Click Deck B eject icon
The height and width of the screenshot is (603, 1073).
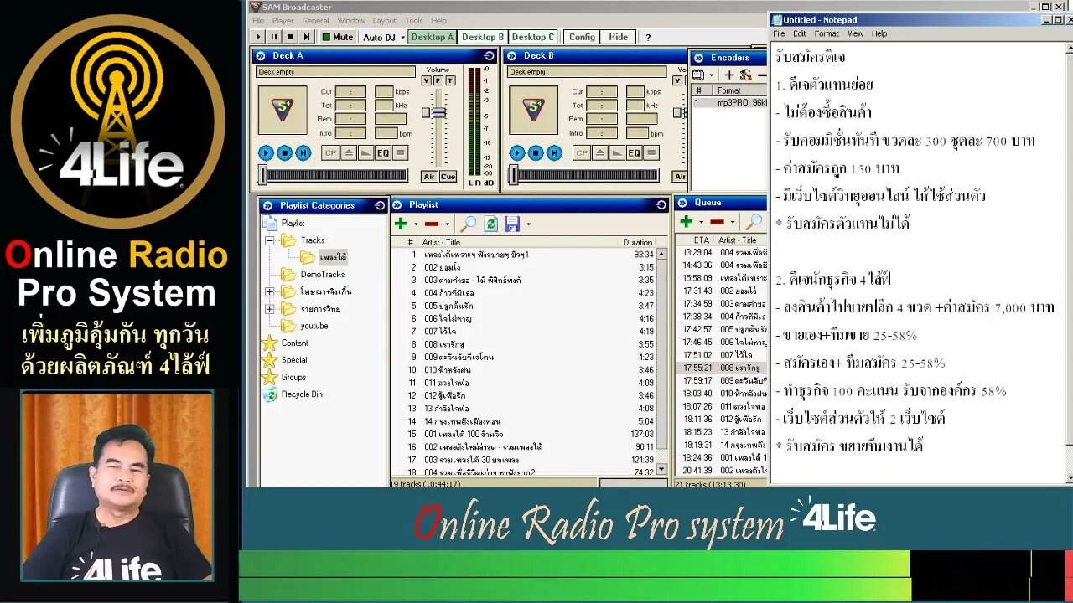[599, 152]
